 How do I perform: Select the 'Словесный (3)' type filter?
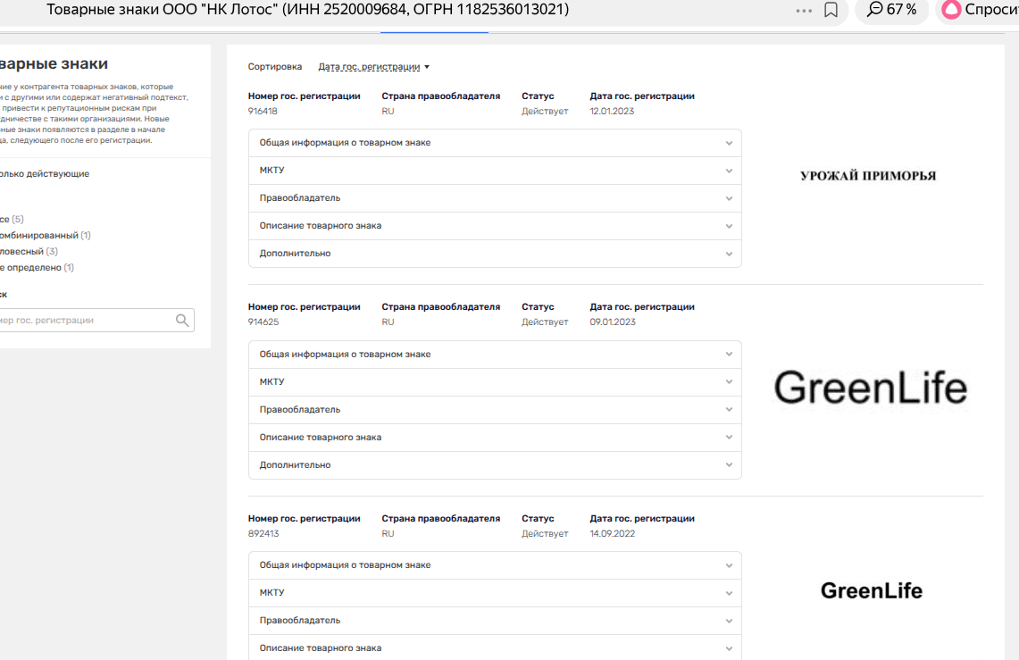click(27, 252)
